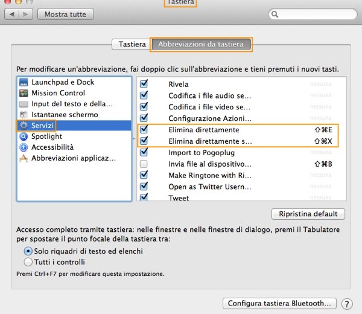Screen dimensions: 362x314
Task: Uncheck the Rivela service checkbox
Action: (x=144, y=85)
